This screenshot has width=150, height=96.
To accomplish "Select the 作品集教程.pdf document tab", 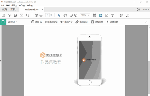I will [x=32, y=9].
